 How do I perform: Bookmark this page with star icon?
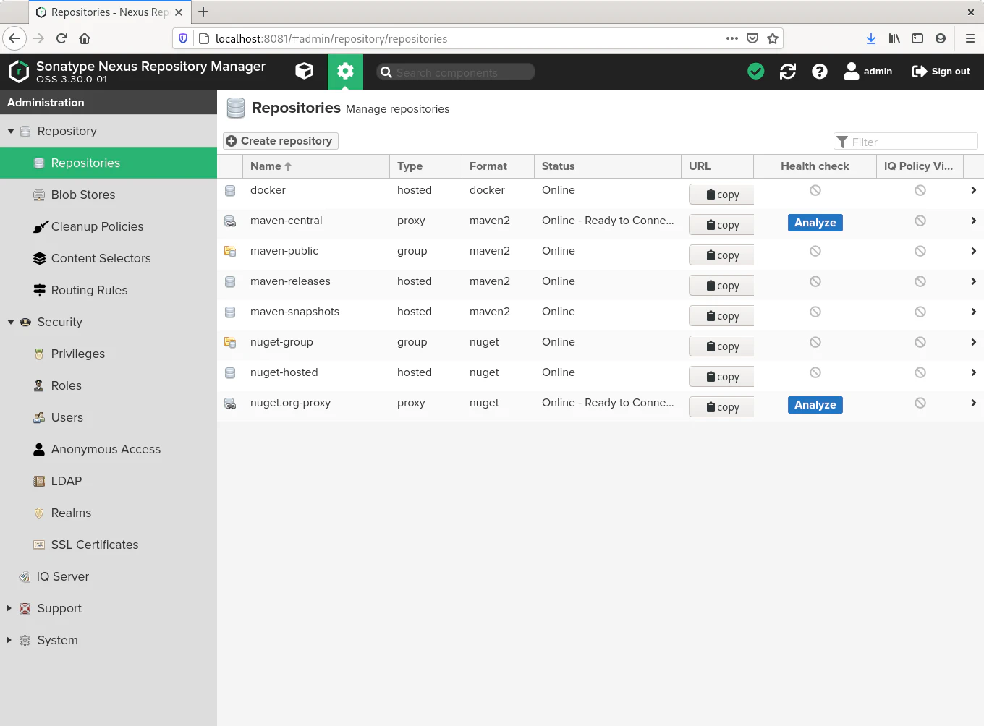tap(773, 38)
